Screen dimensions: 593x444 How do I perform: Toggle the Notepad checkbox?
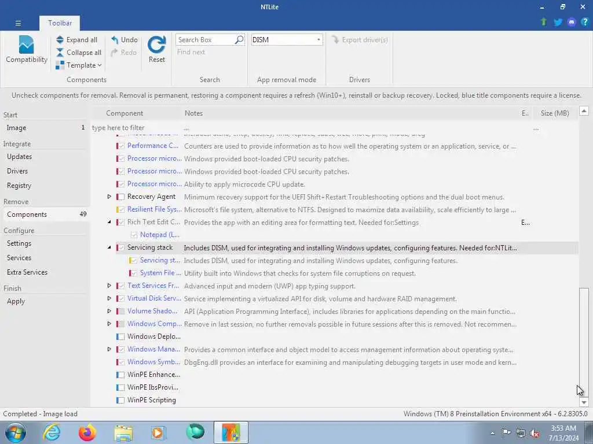[134, 235]
